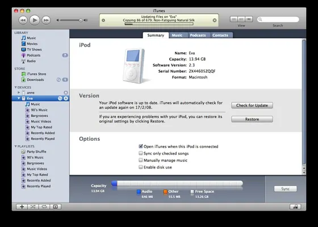Click the low volume speaker icon
The height and width of the screenshot is (227, 318).
pos(58,20)
